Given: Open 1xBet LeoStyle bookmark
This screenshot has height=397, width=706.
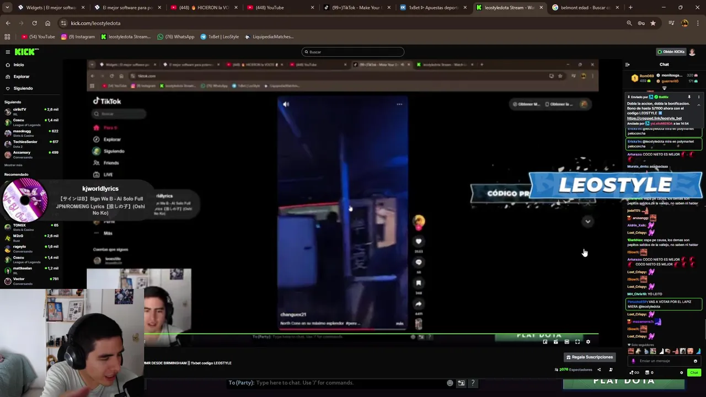Looking at the screenshot, I should pos(220,37).
